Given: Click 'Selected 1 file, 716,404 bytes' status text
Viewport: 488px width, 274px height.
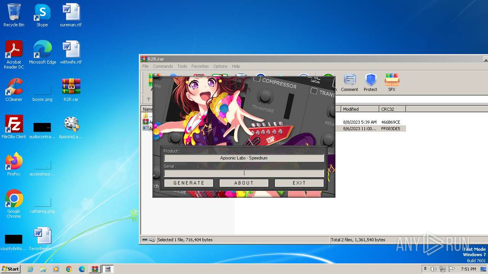Looking at the screenshot, I should click(x=185, y=240).
